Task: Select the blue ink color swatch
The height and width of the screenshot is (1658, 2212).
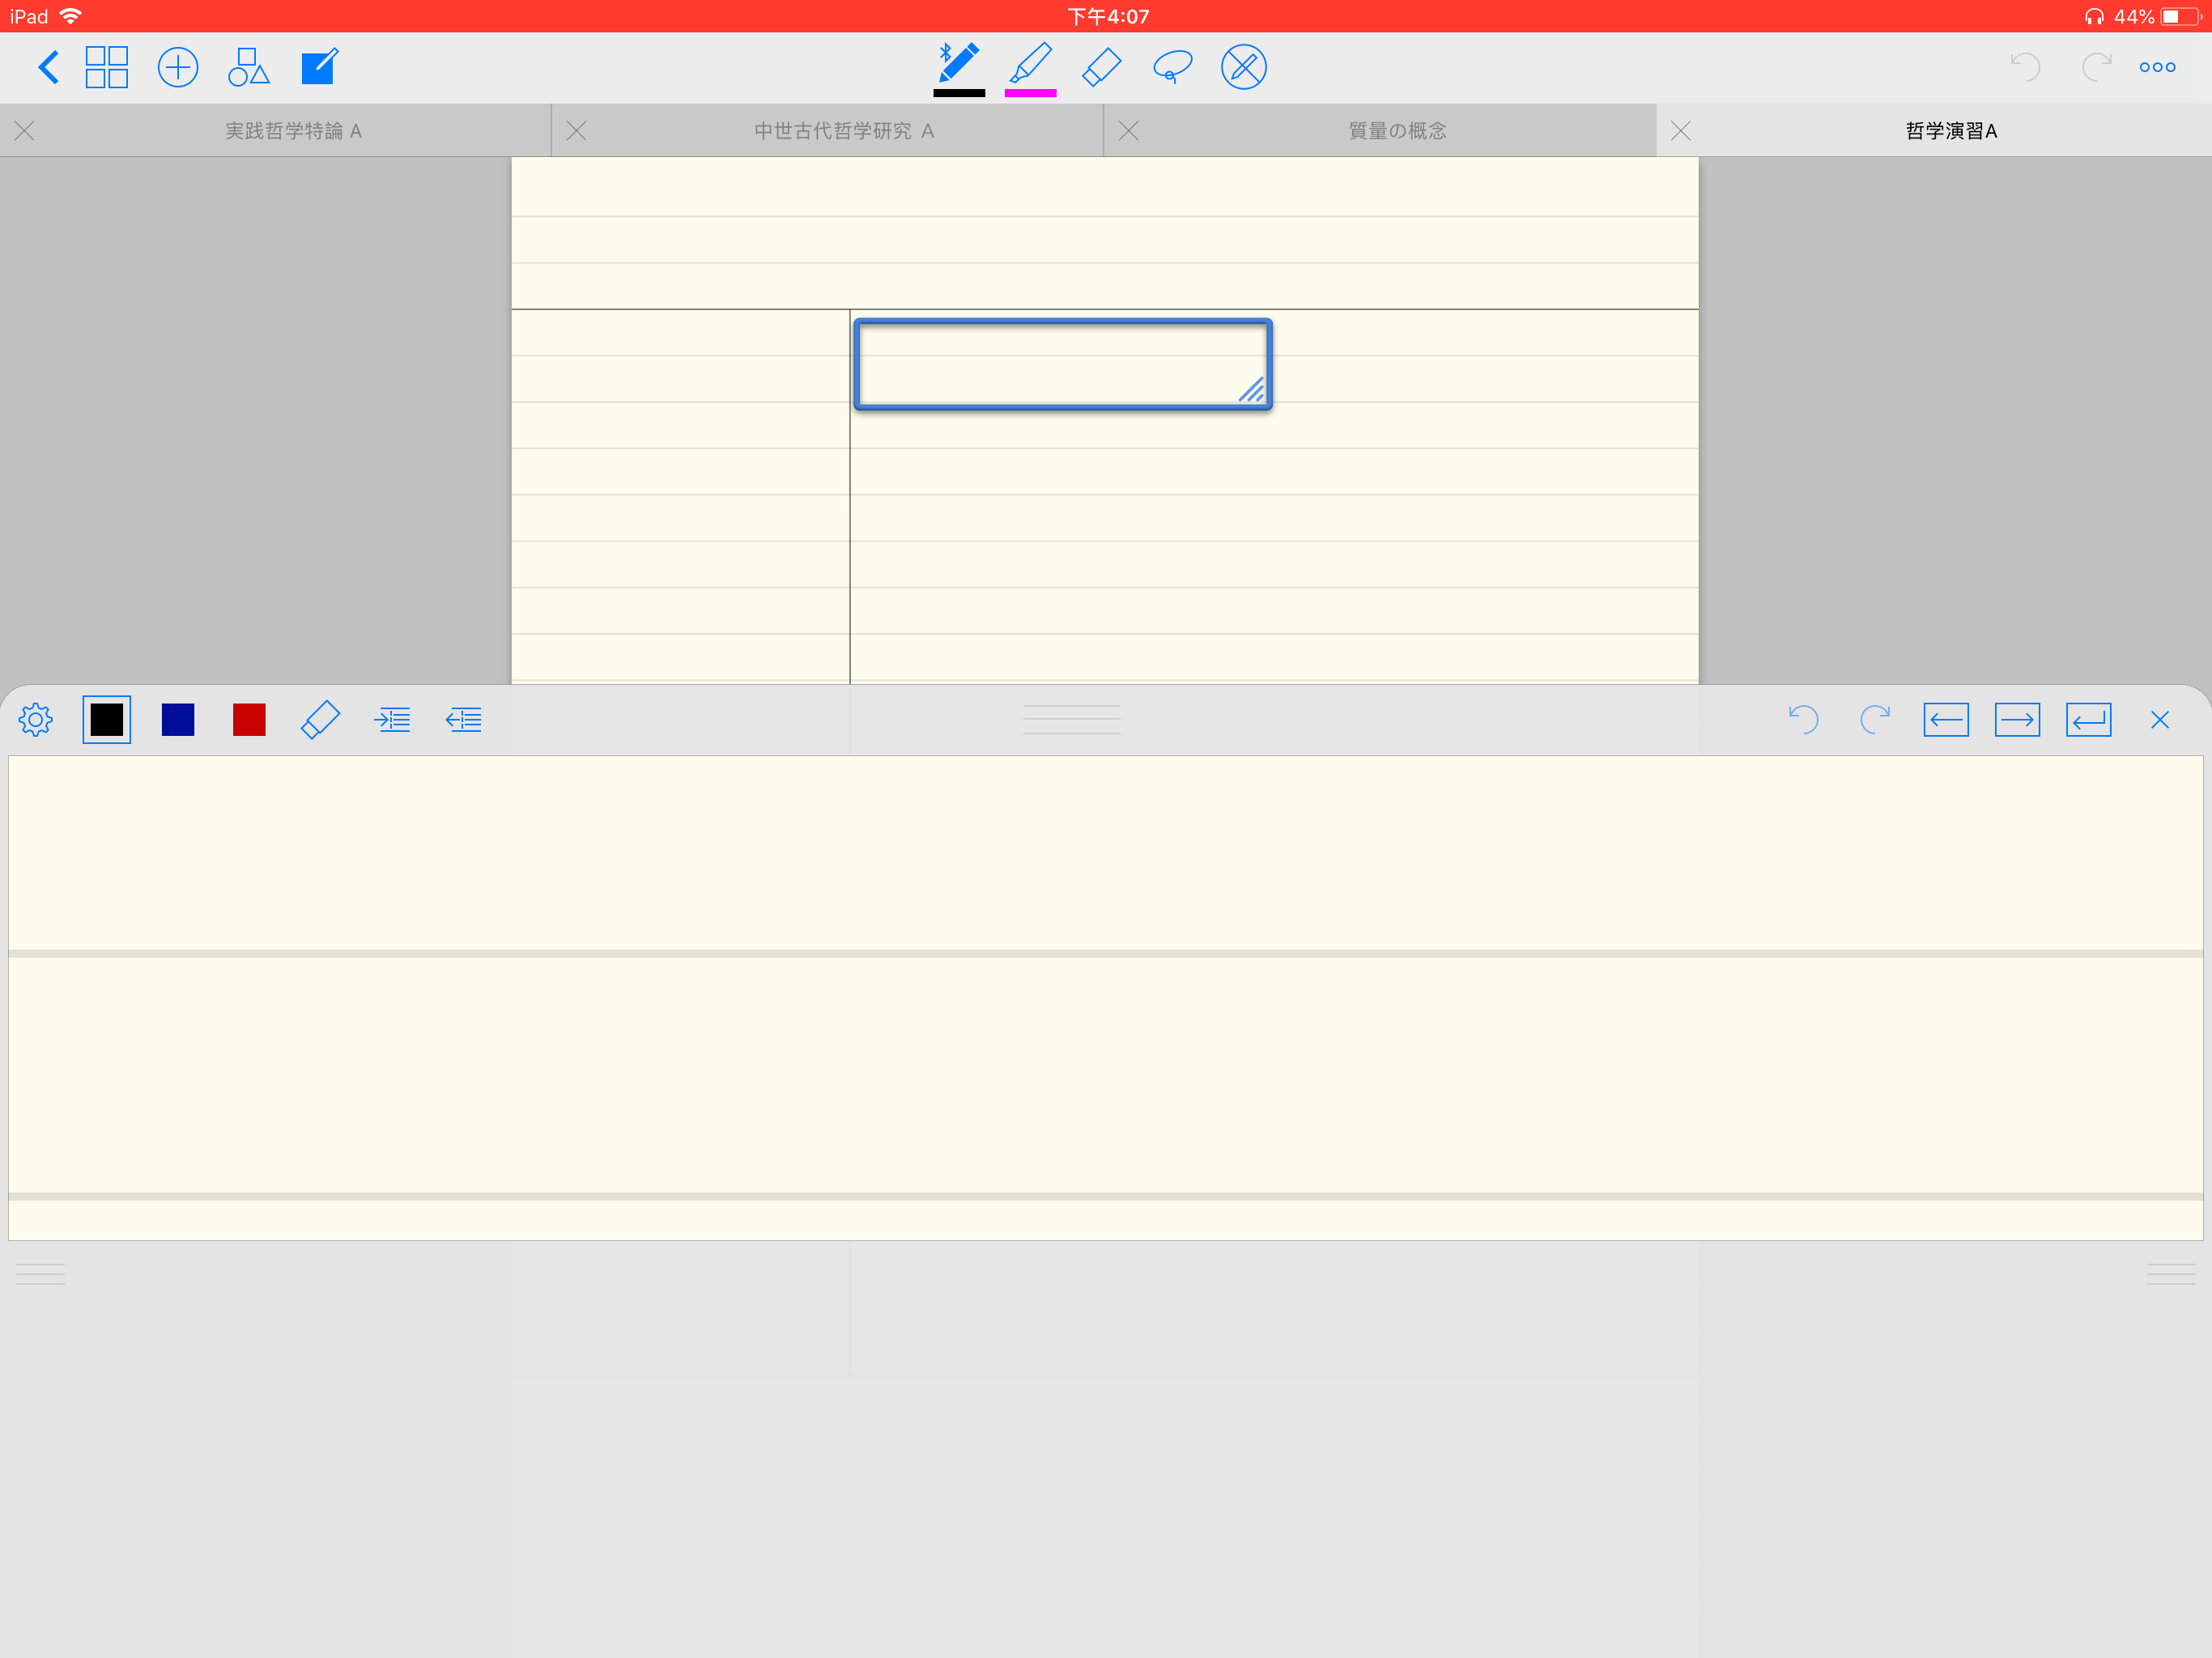Action: tap(178, 719)
